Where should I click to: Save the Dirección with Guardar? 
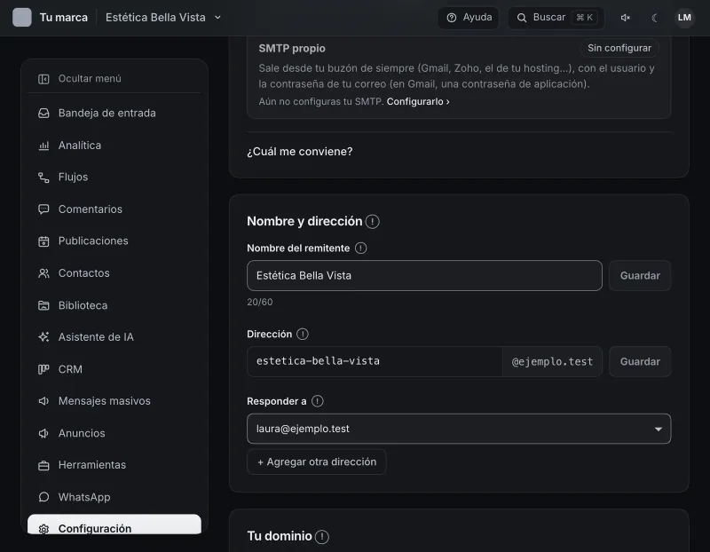640,362
